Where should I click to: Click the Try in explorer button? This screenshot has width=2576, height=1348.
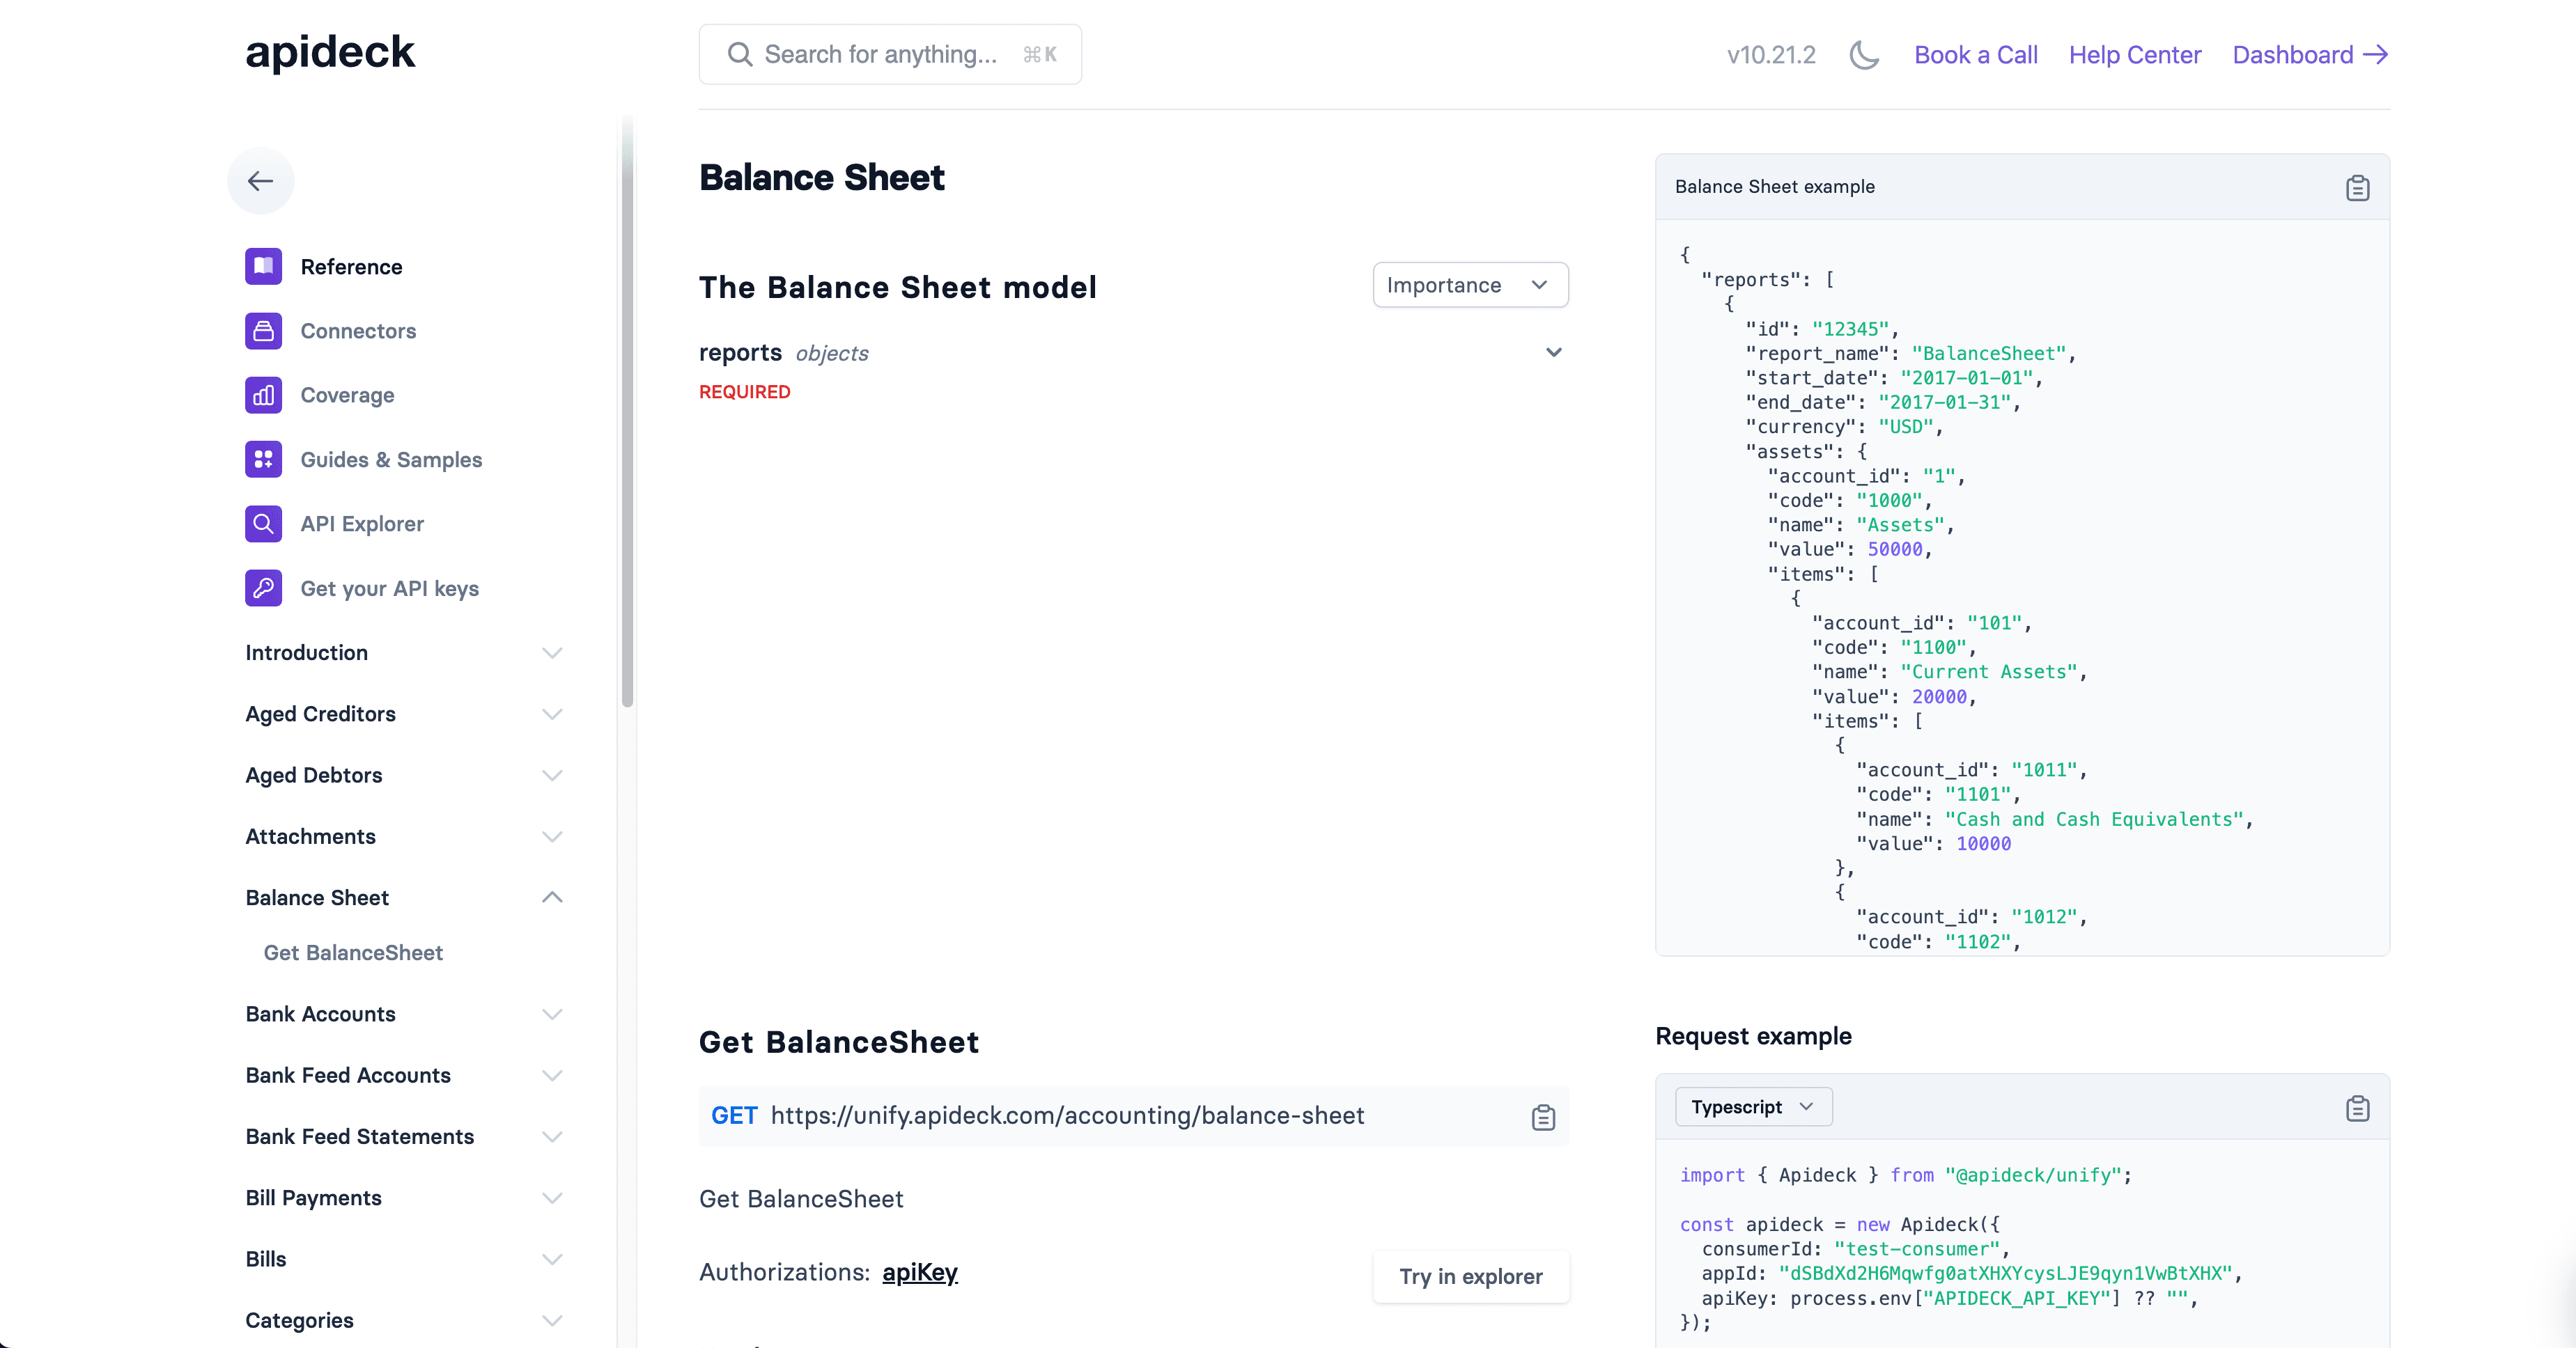pos(1470,1276)
